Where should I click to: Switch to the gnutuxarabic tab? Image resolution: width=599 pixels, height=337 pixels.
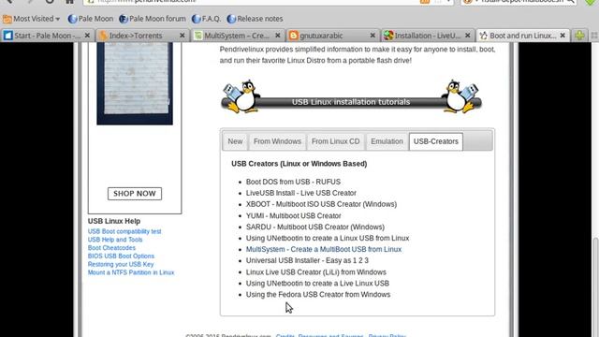(x=332, y=36)
